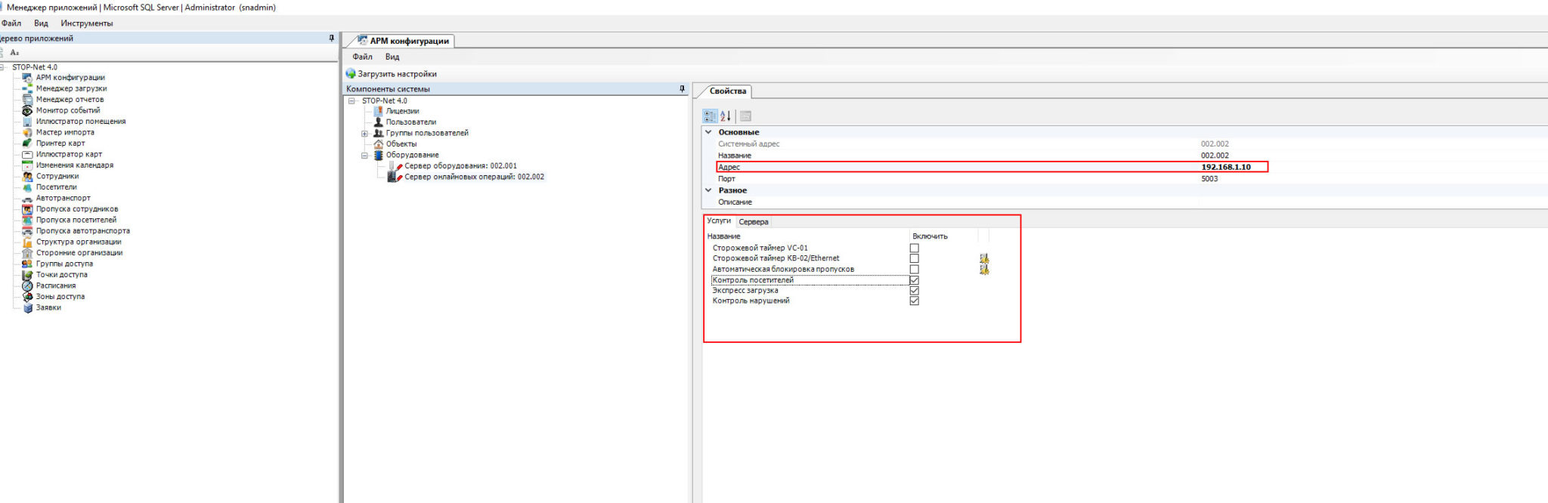Open Вид menu in АРМ конфигурации

(392, 57)
